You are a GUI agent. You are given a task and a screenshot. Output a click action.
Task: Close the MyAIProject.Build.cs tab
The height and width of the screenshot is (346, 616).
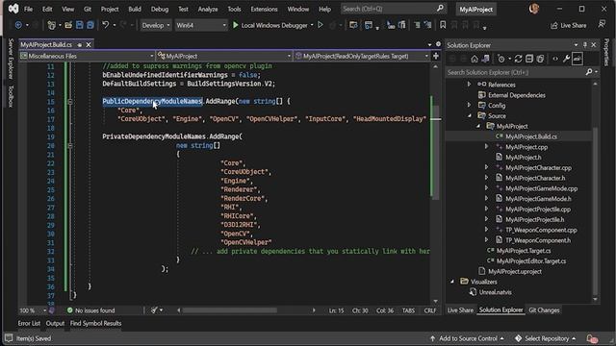(89, 45)
